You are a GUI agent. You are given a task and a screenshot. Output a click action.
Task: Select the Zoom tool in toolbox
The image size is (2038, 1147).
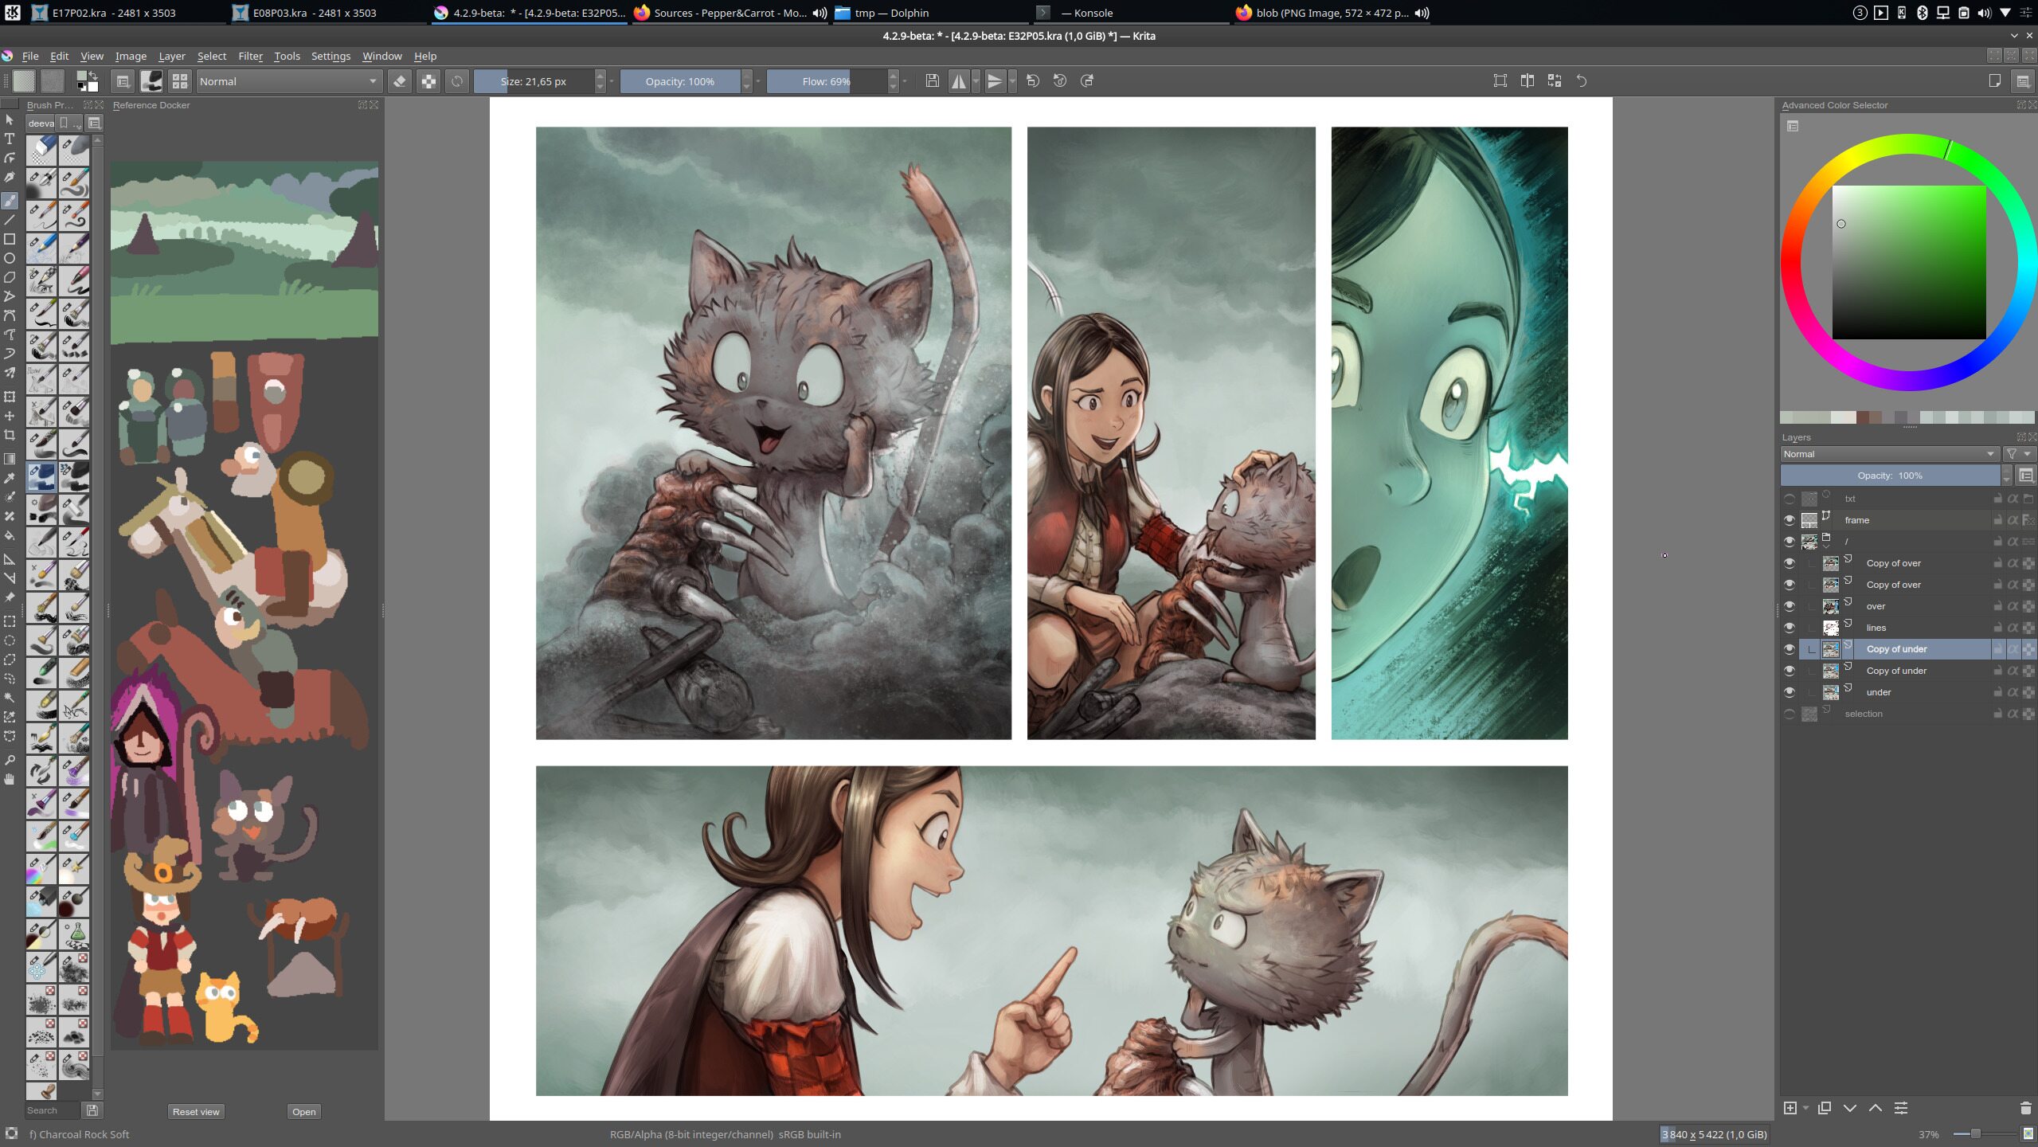pos(10,760)
